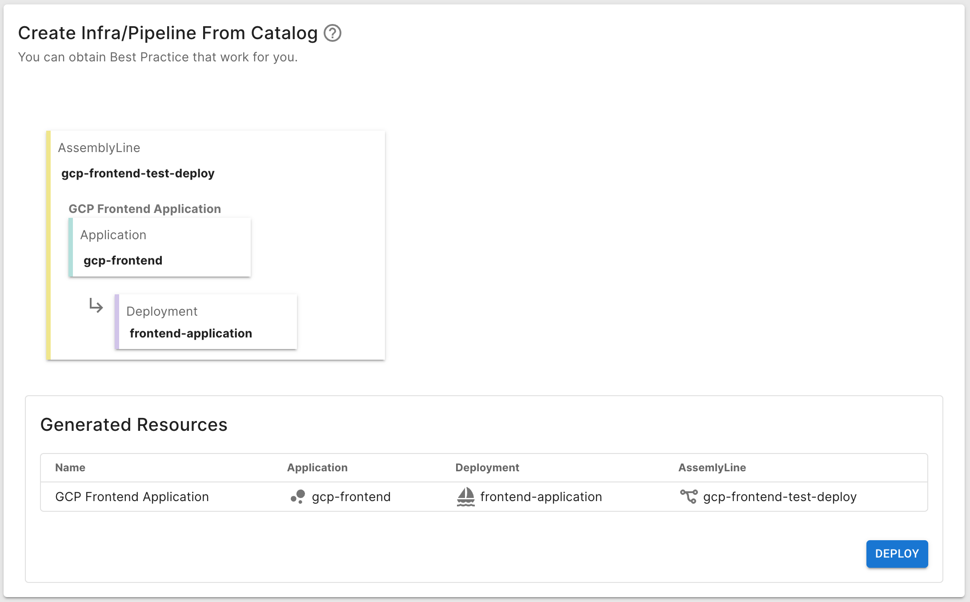Click the yellow AssemblyLine card color bar
The image size is (970, 602).
[48, 245]
